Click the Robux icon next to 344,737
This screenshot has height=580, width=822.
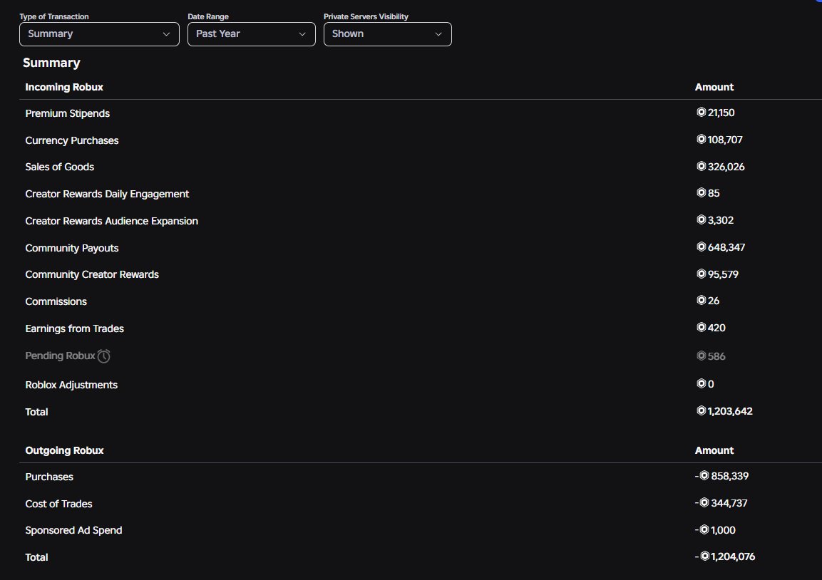coord(704,503)
